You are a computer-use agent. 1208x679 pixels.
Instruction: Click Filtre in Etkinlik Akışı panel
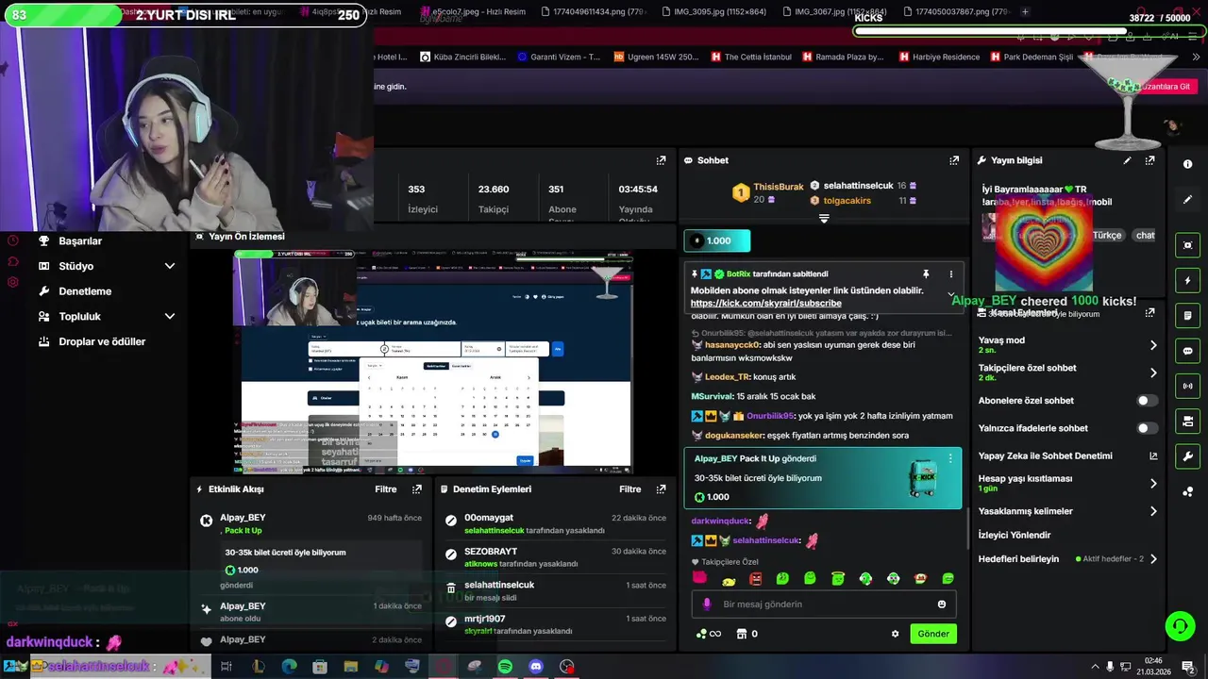[385, 489]
